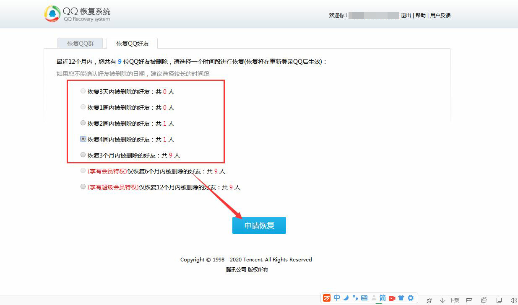This screenshot has height=305, width=518.
Task: Click the QQ Recovery system penguin logo
Action: tap(52, 14)
